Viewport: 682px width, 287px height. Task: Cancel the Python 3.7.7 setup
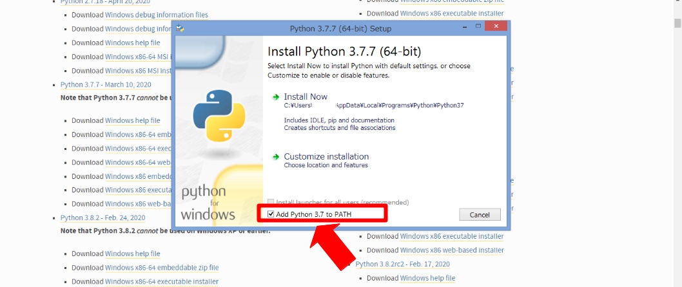click(x=480, y=214)
